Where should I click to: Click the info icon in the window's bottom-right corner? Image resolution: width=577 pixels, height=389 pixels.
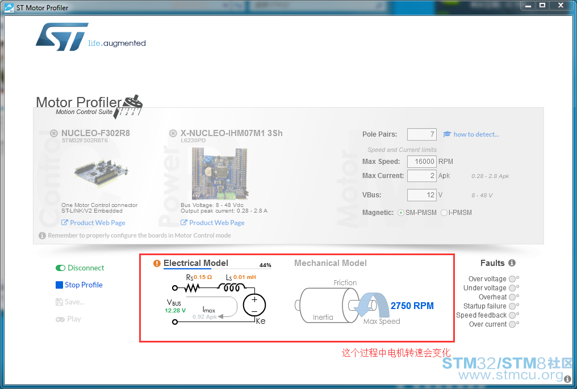point(568,379)
